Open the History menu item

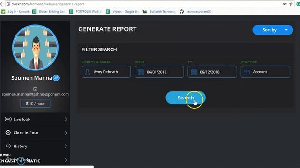tap(36, 146)
